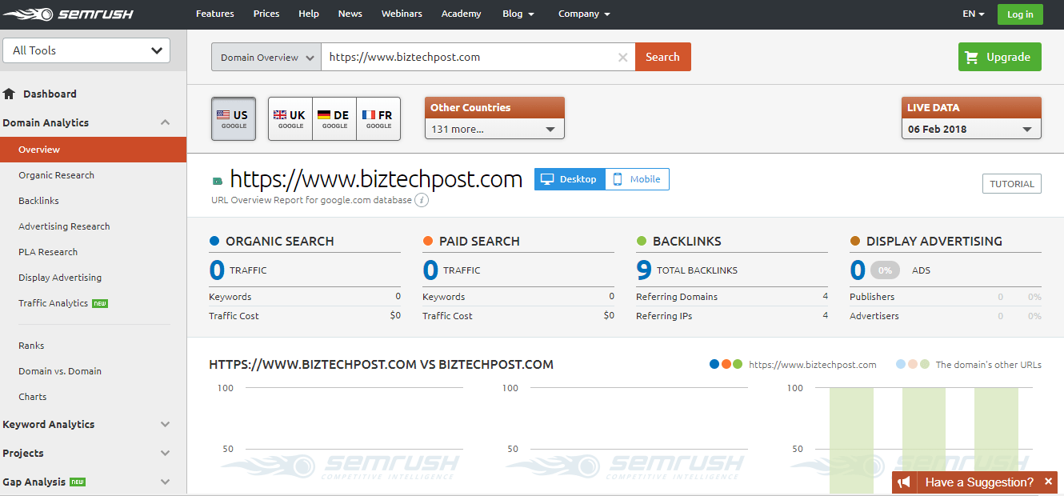Open the Other Countries dropdown
This screenshot has height=496, width=1064.
[494, 129]
